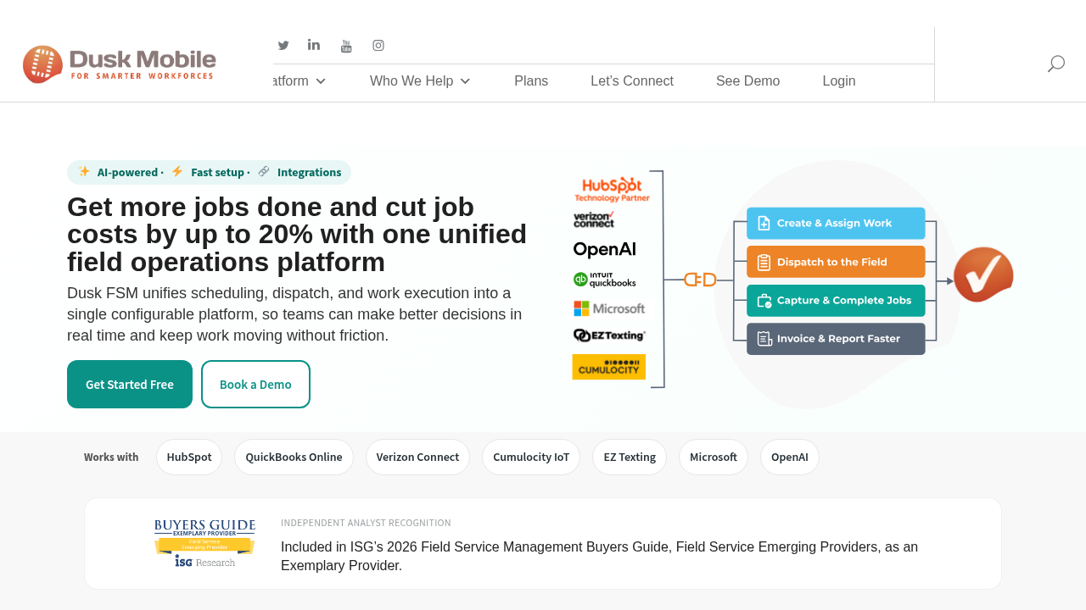Screen dimensions: 1086x610
Task: Go to the See Demo page
Action: pos(747,81)
